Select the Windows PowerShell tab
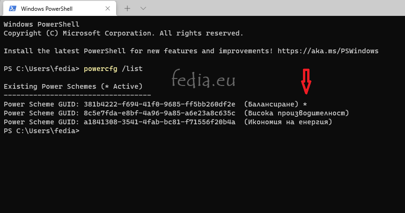The image size is (405, 213). coord(59,8)
